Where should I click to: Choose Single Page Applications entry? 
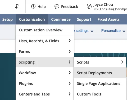(100, 83)
